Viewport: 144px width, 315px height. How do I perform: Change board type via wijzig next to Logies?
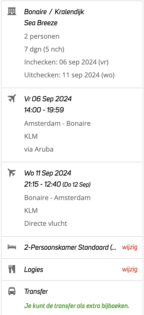(130, 270)
